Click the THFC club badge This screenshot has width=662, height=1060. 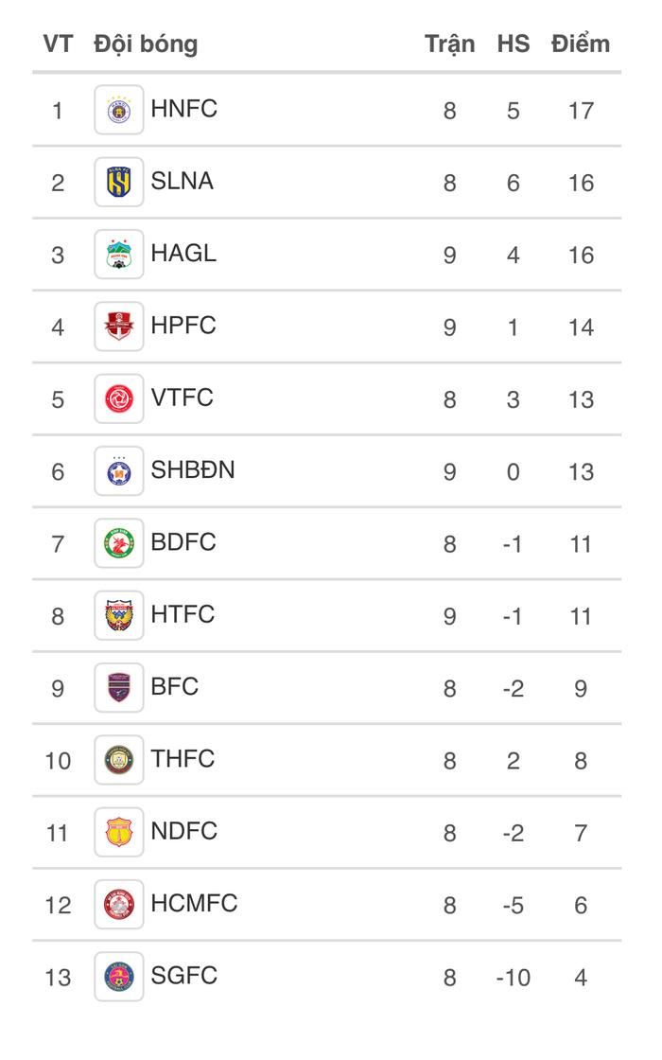119,760
